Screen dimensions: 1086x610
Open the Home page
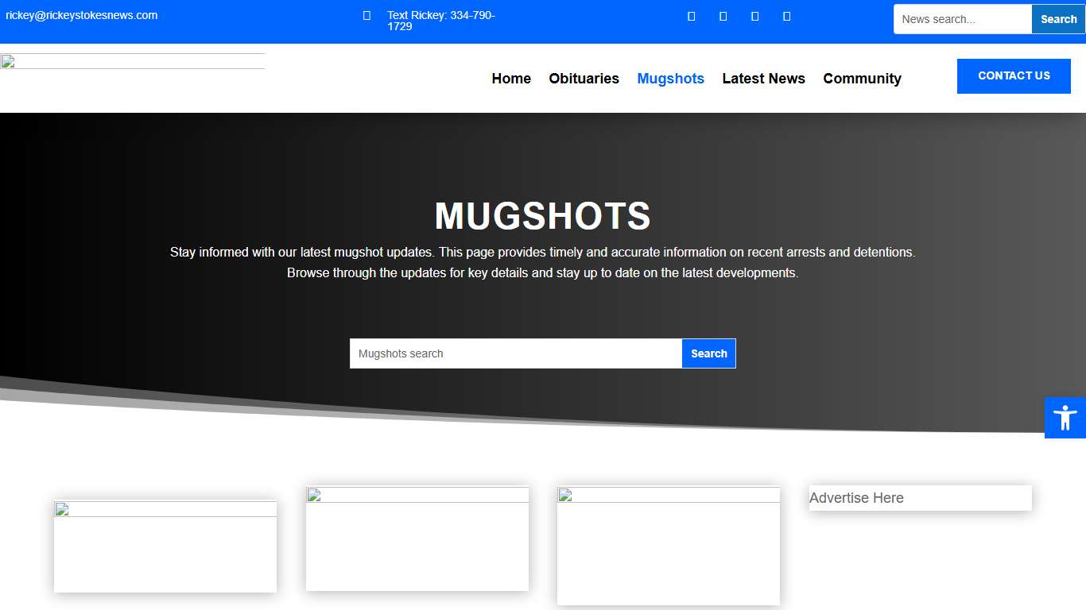click(510, 79)
